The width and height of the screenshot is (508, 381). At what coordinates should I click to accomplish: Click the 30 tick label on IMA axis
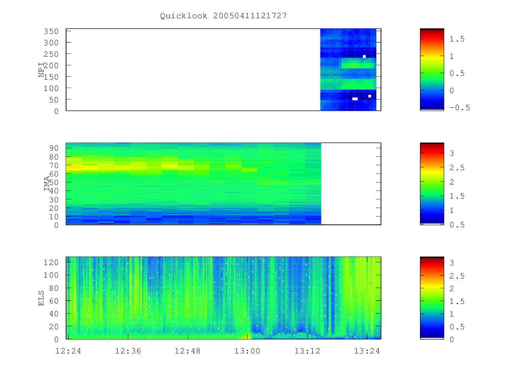pos(54,199)
